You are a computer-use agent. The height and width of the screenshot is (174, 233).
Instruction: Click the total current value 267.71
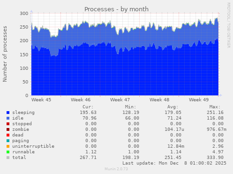pyautogui.click(x=88, y=158)
